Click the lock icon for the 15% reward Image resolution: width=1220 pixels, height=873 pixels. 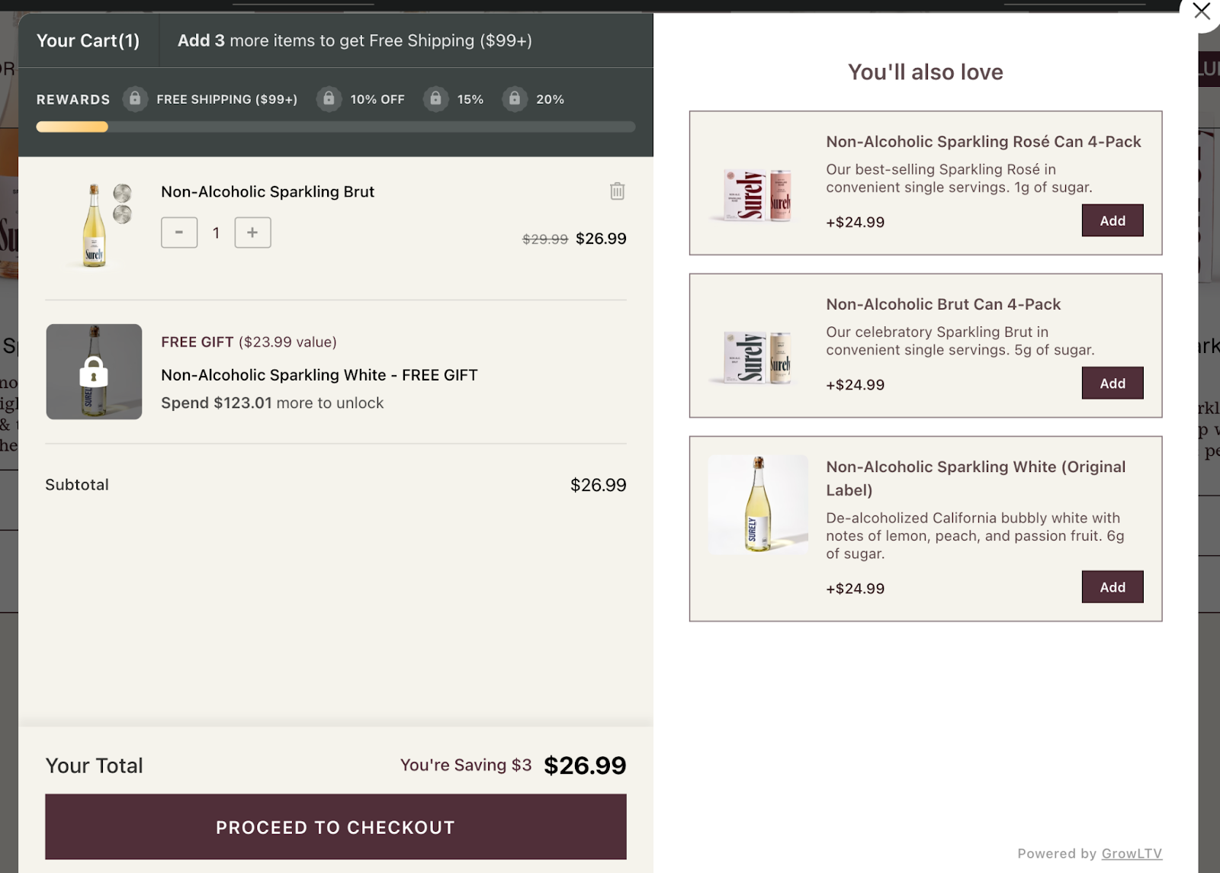(x=435, y=99)
